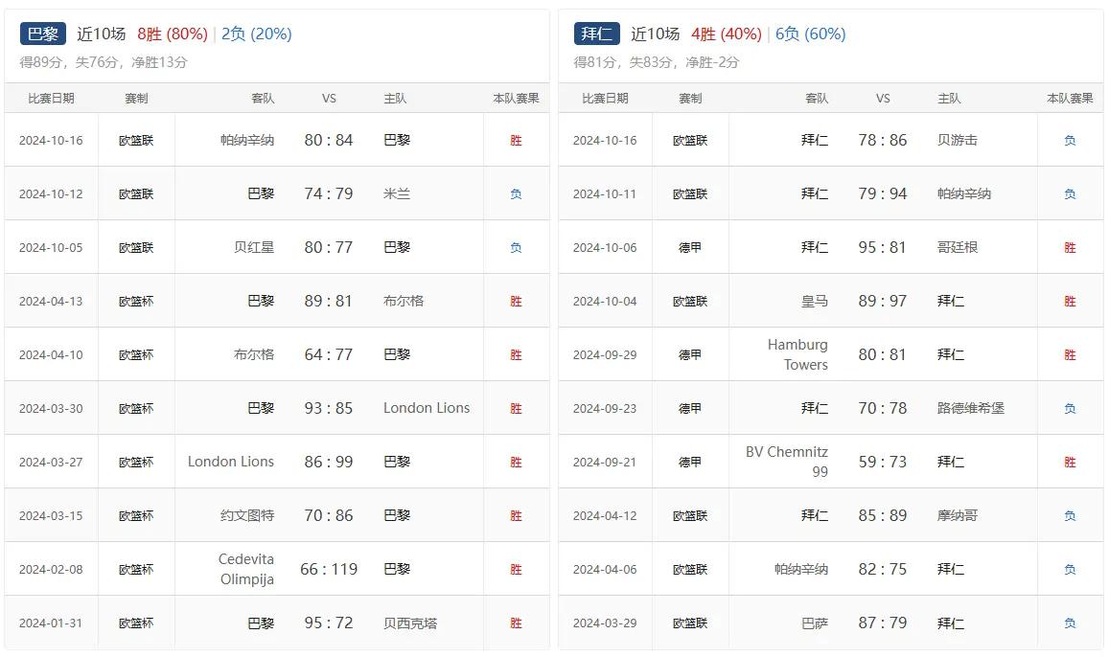Select away team 贝红星

tap(254, 247)
